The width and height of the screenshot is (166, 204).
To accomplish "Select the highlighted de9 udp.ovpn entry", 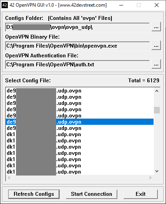I will coord(79,122).
